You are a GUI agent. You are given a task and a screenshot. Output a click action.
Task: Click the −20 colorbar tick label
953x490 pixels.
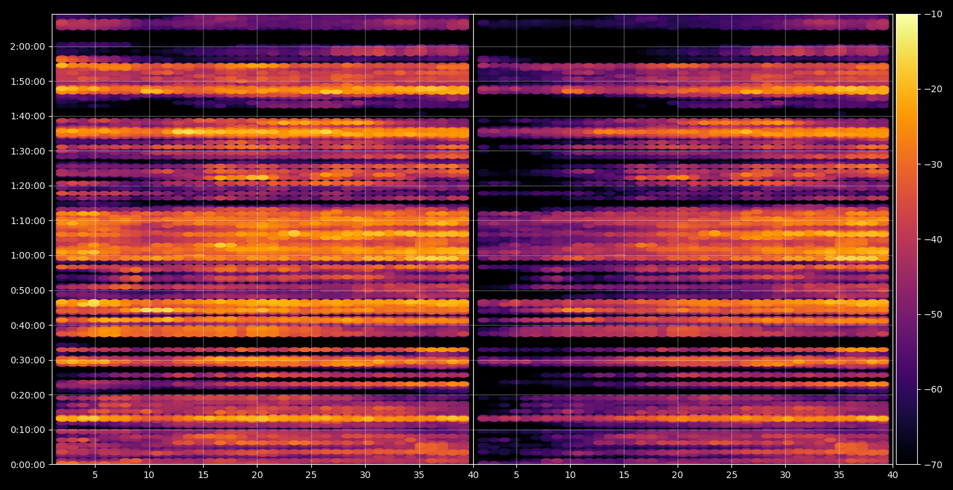coord(932,89)
